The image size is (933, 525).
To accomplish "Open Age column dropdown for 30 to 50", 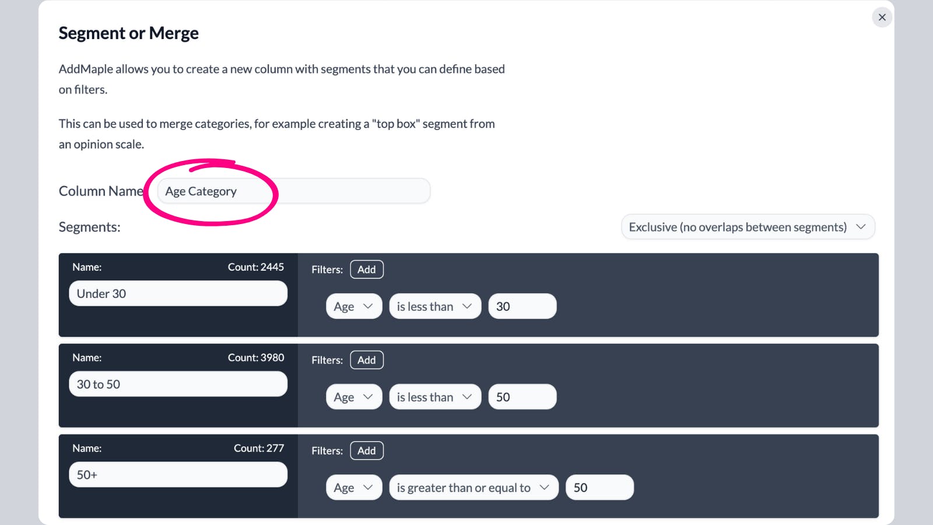I will (353, 397).
